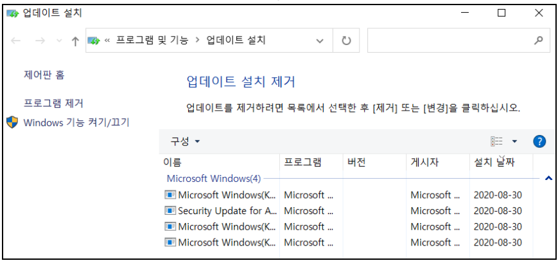
Task: Go up one level with up arrow
Action: [74, 41]
